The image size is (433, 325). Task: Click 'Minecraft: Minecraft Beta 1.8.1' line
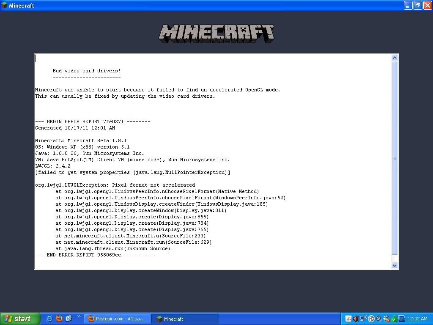point(81,140)
